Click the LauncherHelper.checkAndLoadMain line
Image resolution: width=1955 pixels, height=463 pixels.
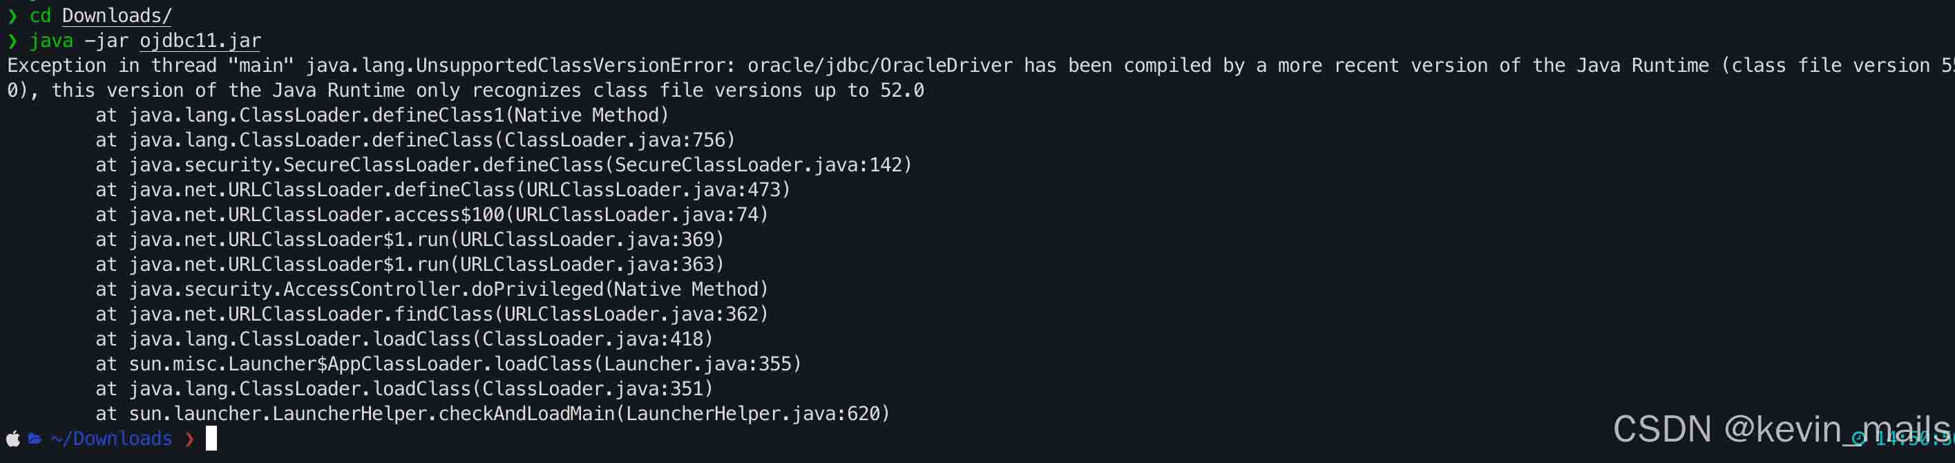pyautogui.click(x=493, y=414)
